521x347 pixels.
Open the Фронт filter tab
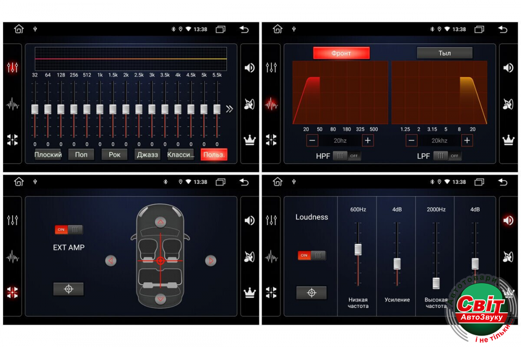pos(341,53)
